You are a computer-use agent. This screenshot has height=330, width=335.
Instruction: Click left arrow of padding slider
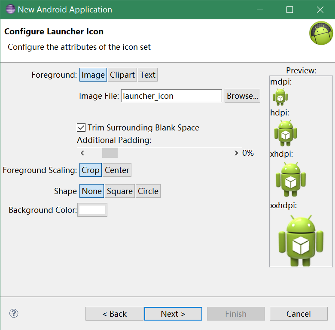coord(82,153)
